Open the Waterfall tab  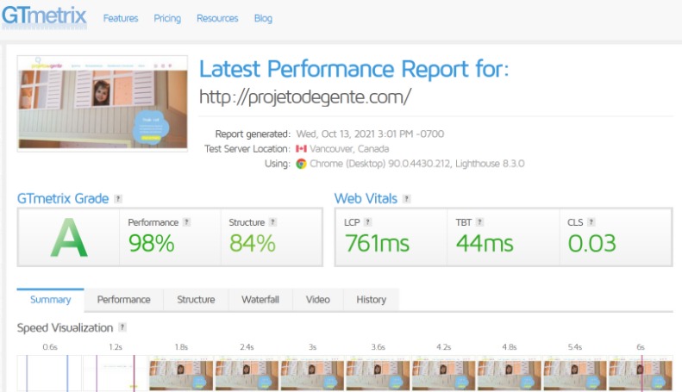click(x=260, y=300)
